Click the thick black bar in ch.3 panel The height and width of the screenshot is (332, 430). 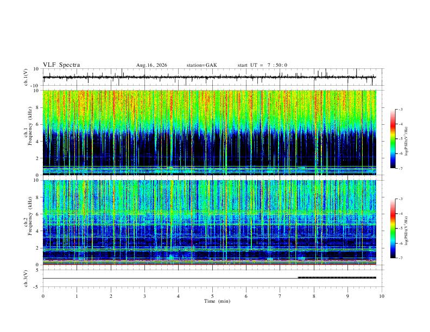coord(337,278)
